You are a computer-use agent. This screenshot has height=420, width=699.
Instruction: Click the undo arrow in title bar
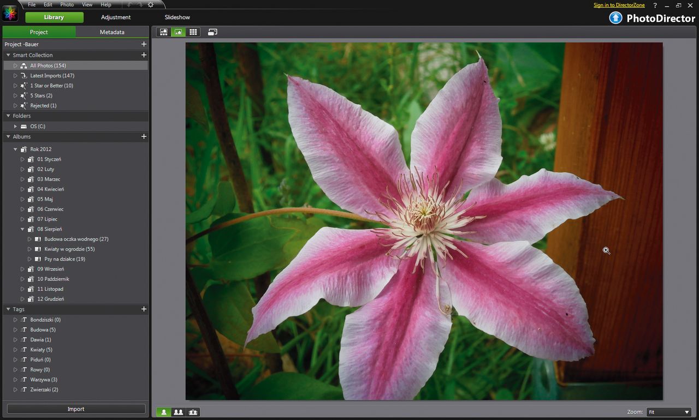tap(129, 4)
